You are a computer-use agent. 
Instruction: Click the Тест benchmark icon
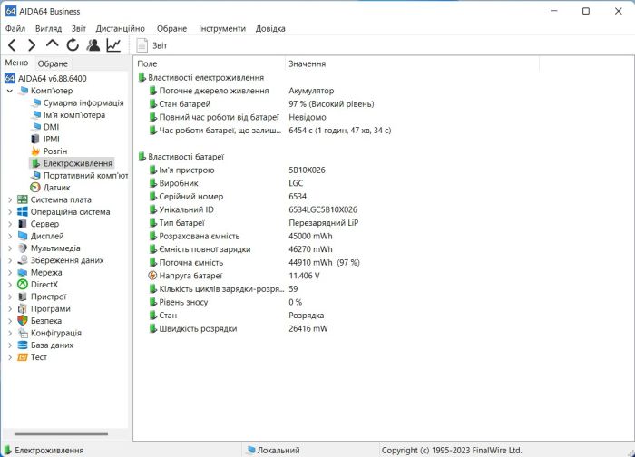click(x=23, y=357)
